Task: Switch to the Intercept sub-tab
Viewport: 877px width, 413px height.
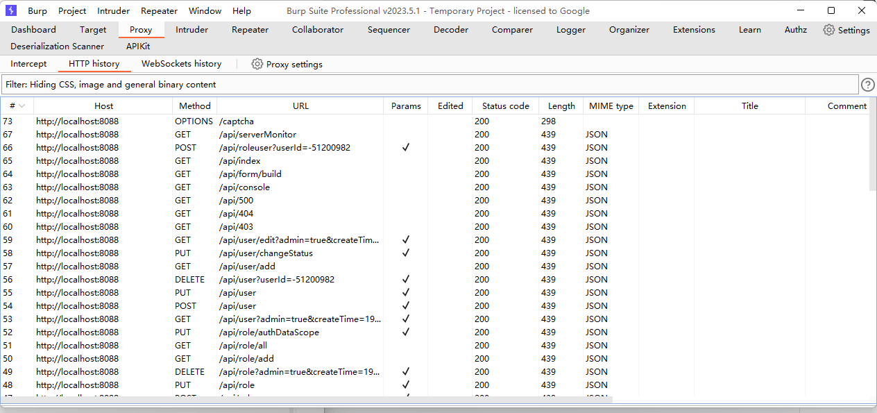Action: coord(28,64)
